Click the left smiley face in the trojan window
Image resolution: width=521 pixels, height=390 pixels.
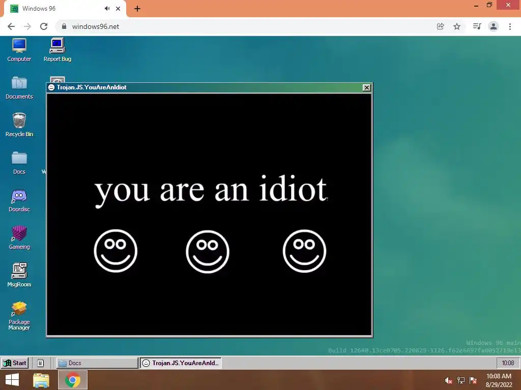tap(115, 251)
